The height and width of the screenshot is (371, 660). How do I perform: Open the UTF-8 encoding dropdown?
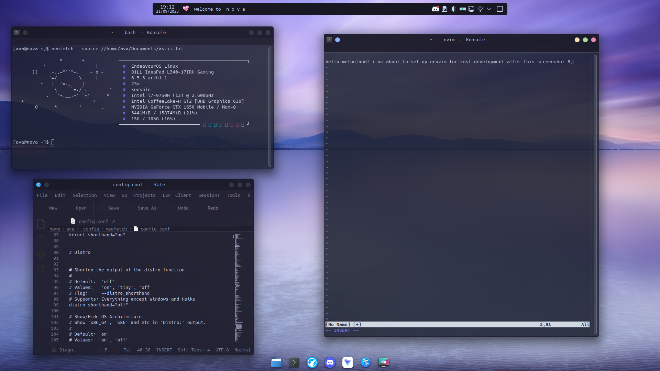coord(222,350)
